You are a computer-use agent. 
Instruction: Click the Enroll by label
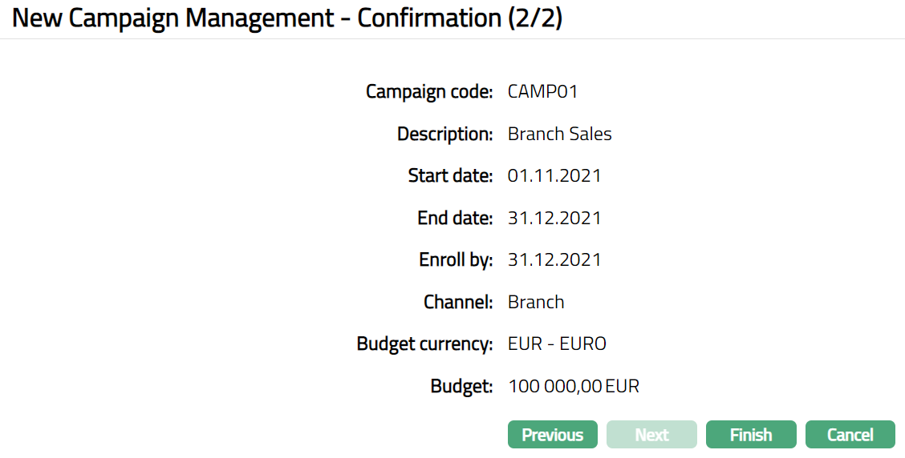click(x=456, y=260)
